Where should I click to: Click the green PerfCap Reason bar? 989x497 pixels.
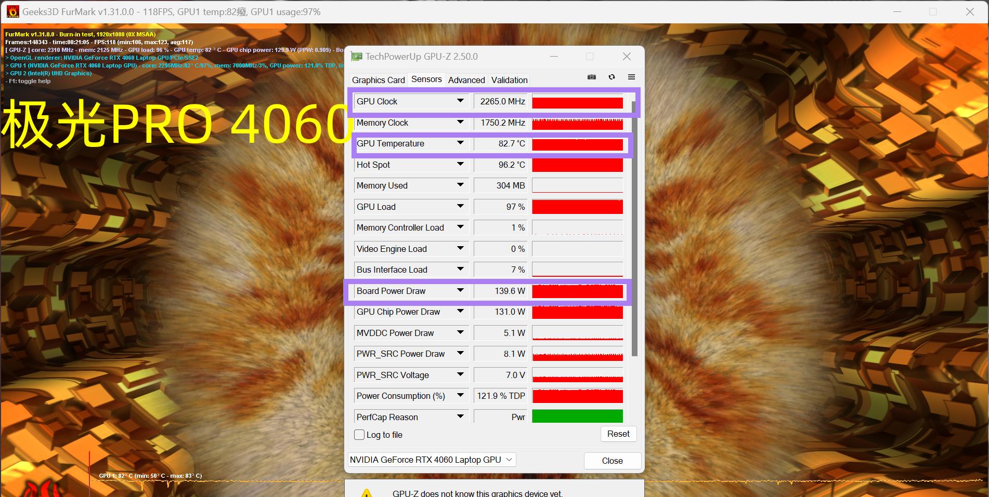coord(577,417)
